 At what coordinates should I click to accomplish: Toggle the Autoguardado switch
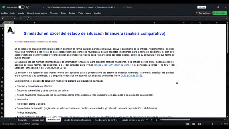click(21, 7)
